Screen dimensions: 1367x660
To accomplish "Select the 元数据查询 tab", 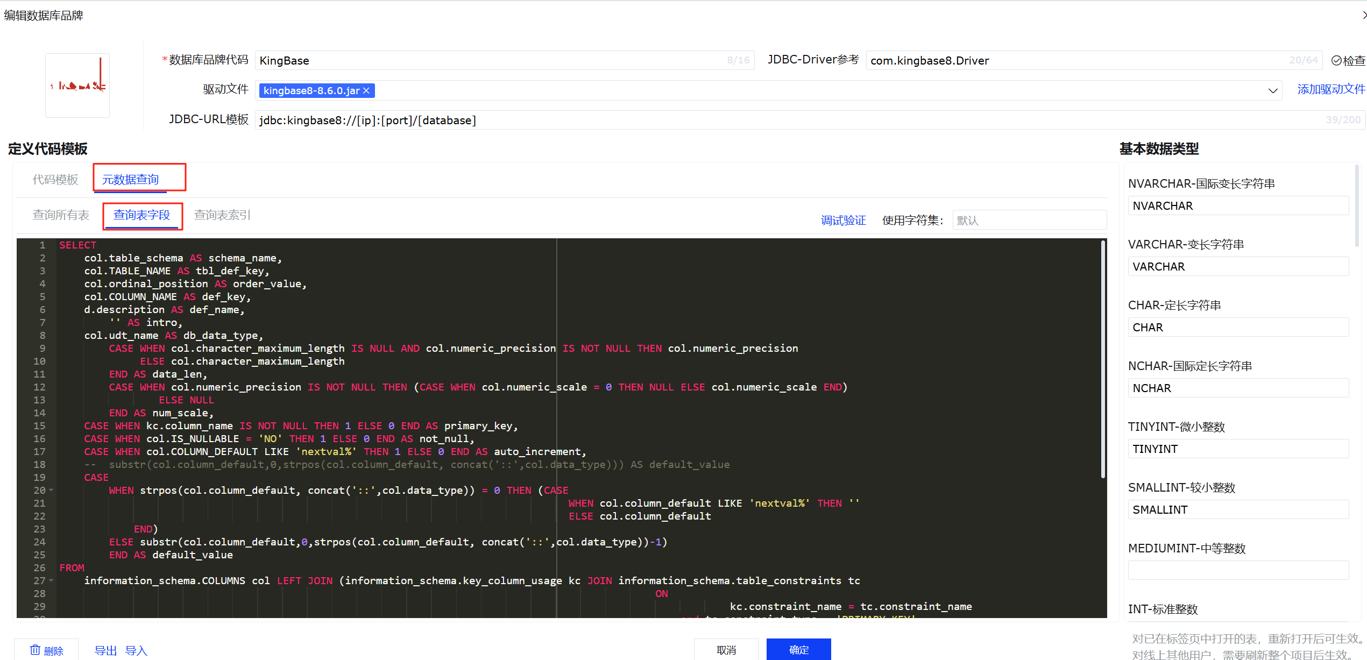I will 130,179.
